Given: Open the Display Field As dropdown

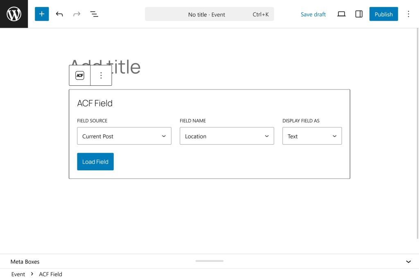Looking at the screenshot, I should point(312,136).
